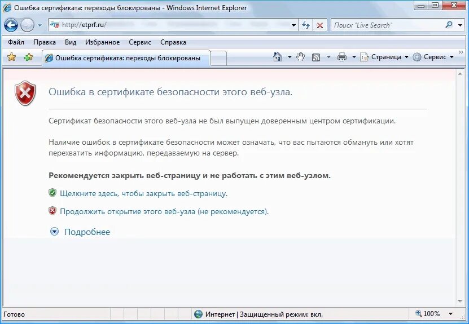Open the zoom level dropdown arrow
Viewport: 469px width, 324px height.
coord(450,314)
